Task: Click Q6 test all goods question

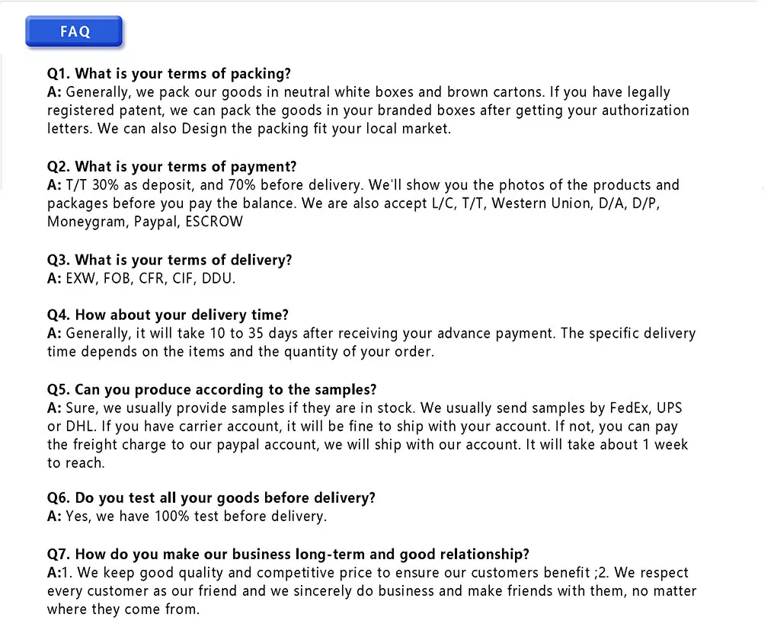Action: tap(211, 497)
